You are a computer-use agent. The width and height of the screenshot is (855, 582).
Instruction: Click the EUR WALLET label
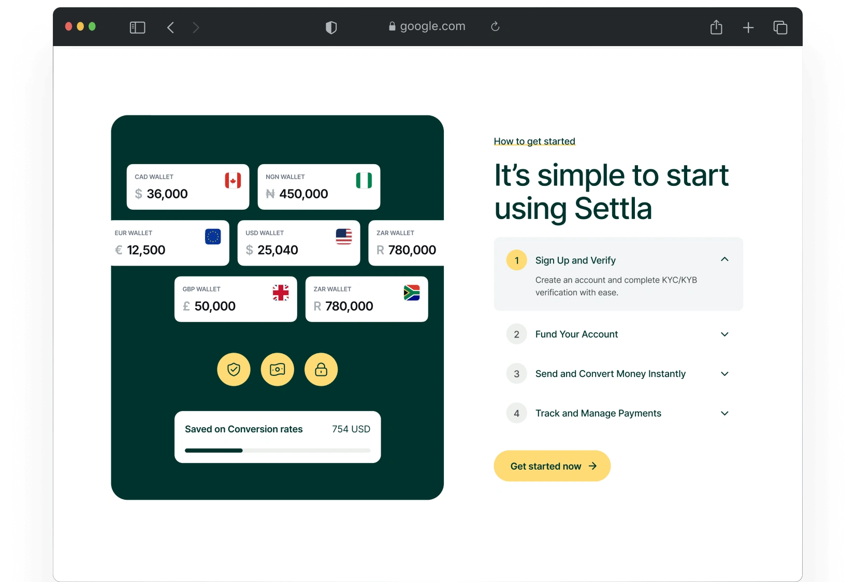(133, 233)
